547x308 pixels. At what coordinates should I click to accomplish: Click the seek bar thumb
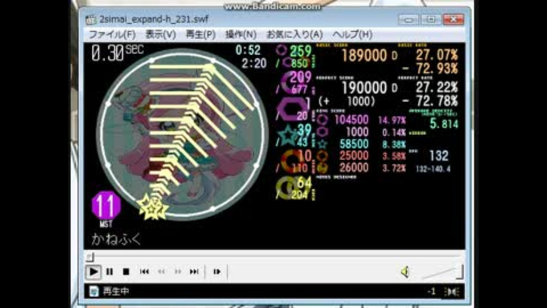pos(89,257)
